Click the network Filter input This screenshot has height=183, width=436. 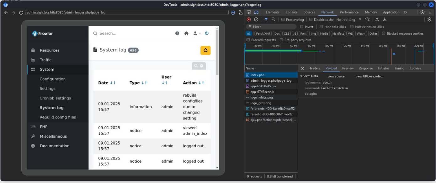(272, 27)
